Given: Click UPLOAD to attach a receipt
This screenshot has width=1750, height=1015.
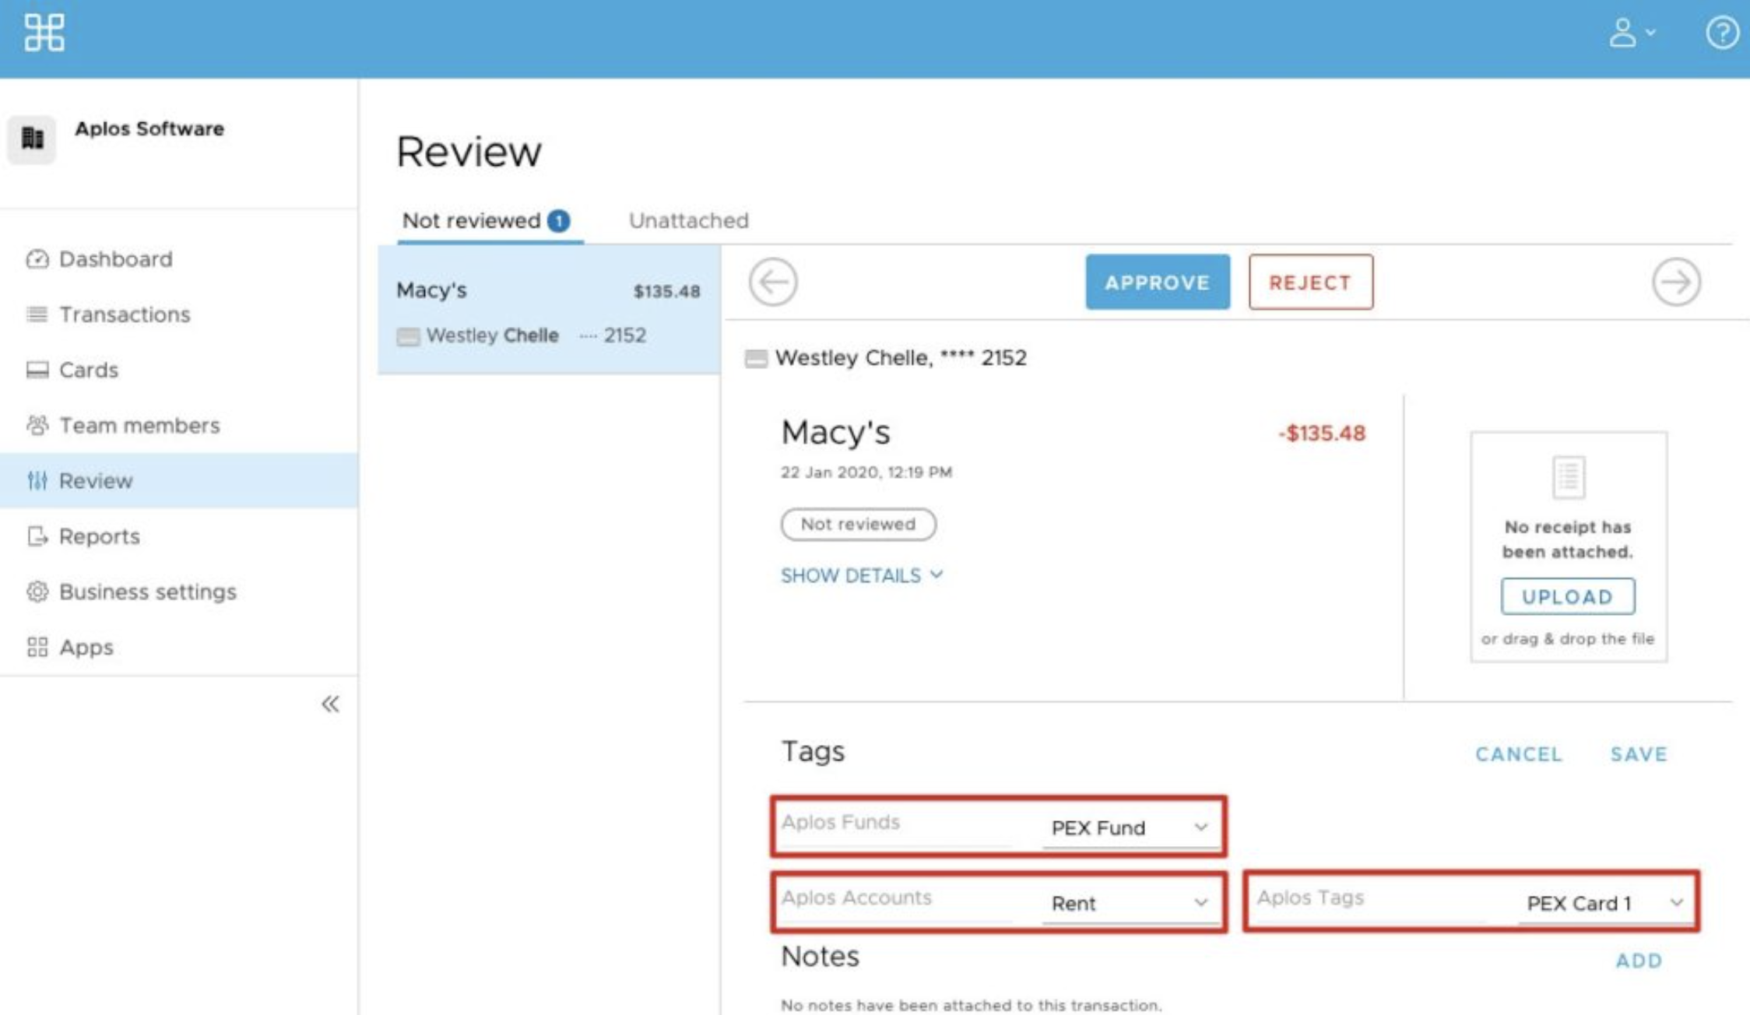Looking at the screenshot, I should (1567, 597).
